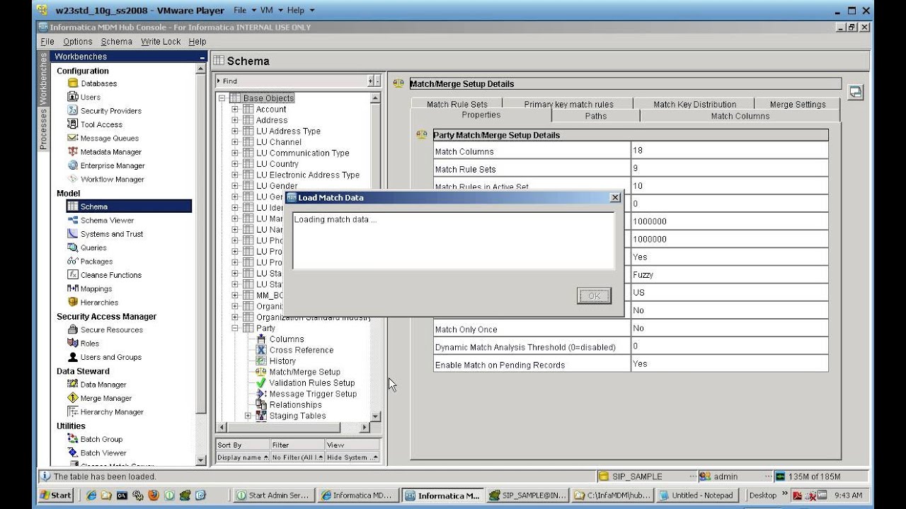
Task: Open the Options menu
Action: point(78,42)
